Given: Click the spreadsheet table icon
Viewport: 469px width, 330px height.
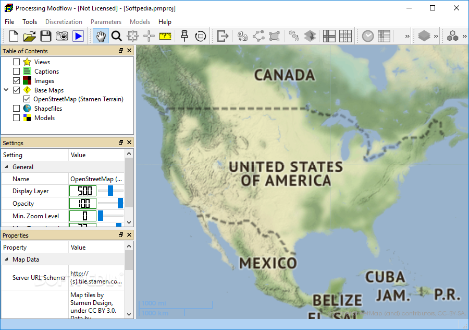Looking at the screenshot, I should (x=384, y=36).
